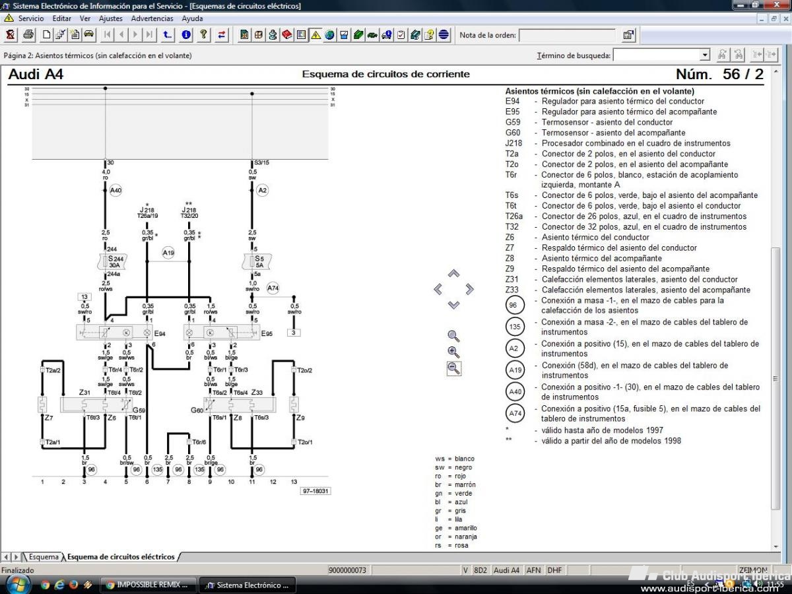The image size is (792, 594).
Task: Go to the first page with toolbar arrow
Action: (107, 34)
